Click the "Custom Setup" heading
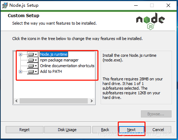The image size is (178, 140). [24, 16]
